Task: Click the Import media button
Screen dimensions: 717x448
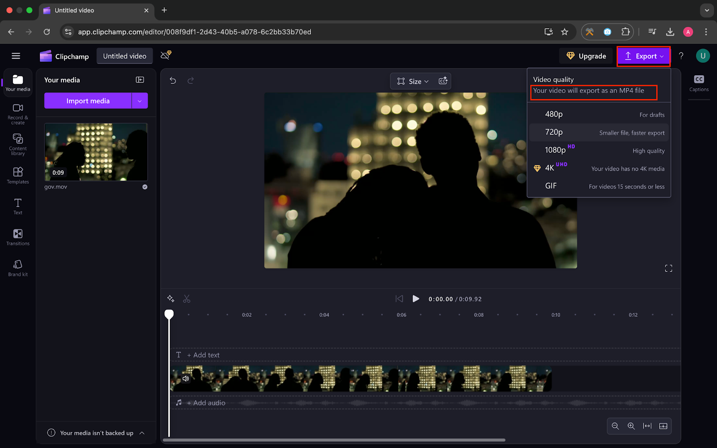Action: click(x=88, y=101)
